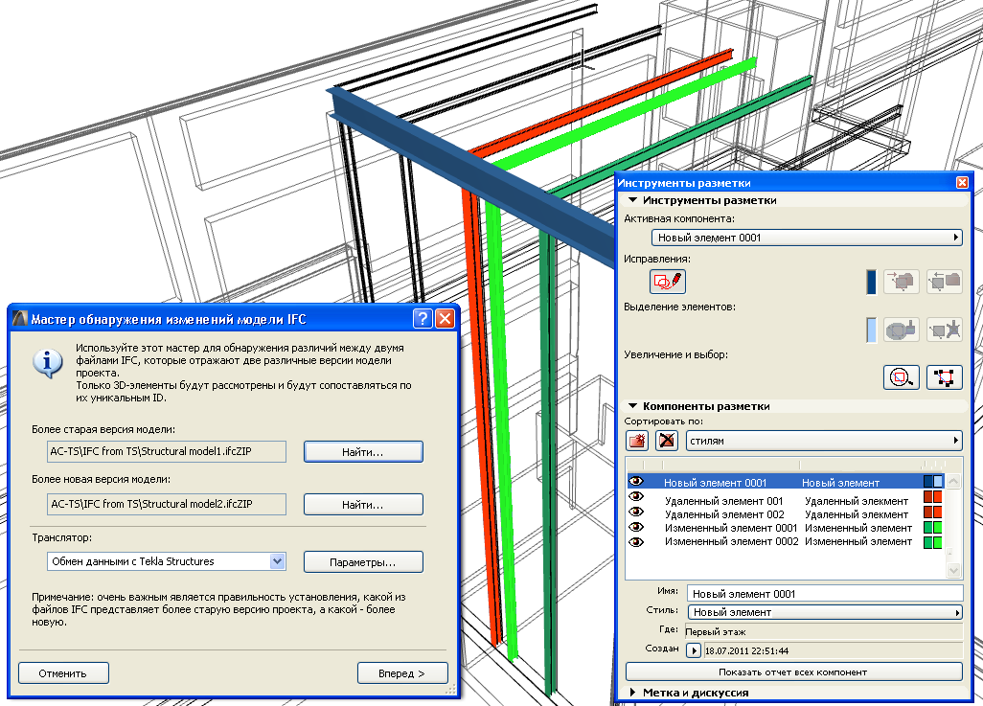The image size is (983, 706).
Task: Select row Удаленный элемент 002
Action: pyautogui.click(x=787, y=514)
